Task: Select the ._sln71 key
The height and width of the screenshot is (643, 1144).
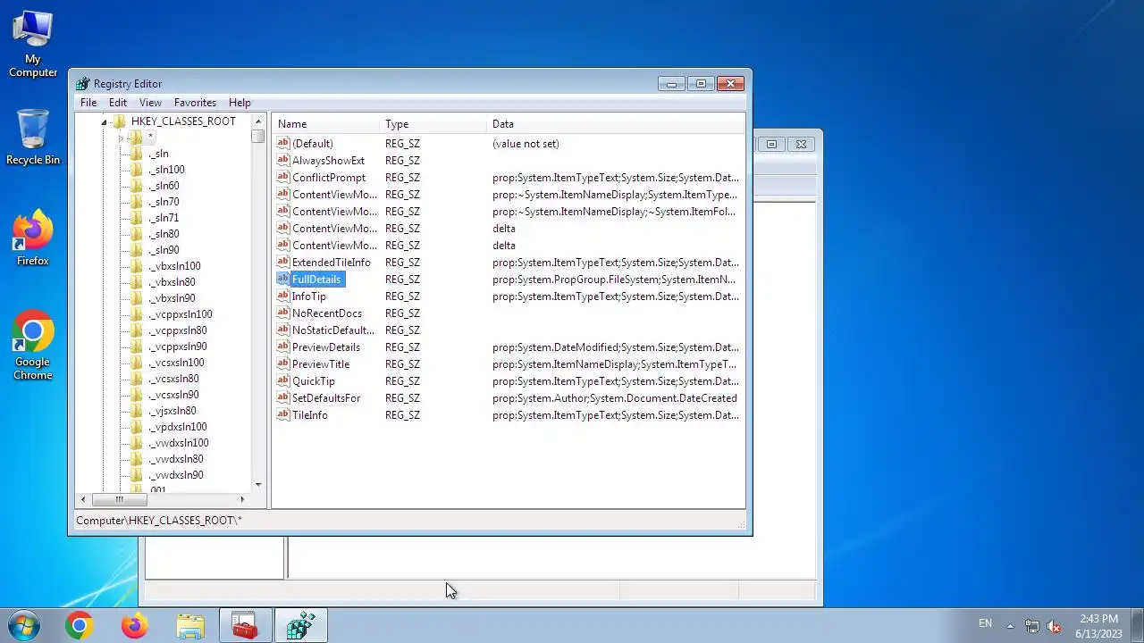Action: click(x=164, y=218)
